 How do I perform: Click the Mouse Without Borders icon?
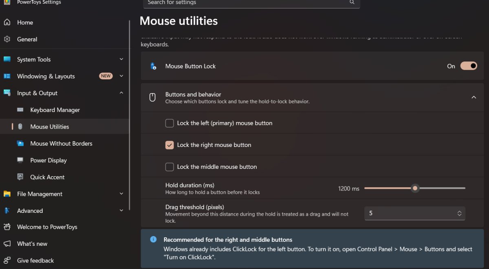[20, 143]
